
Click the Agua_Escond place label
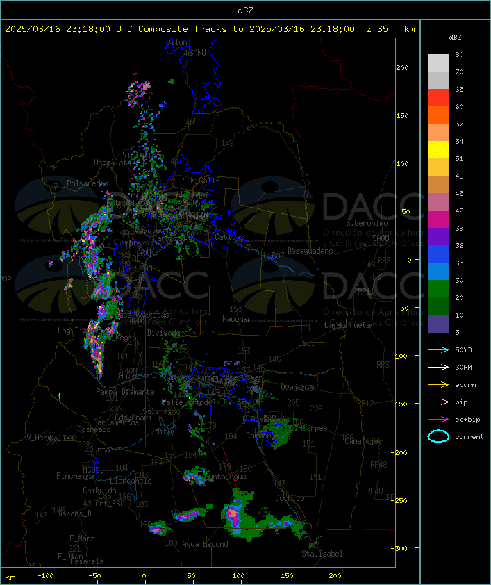[x=205, y=544]
